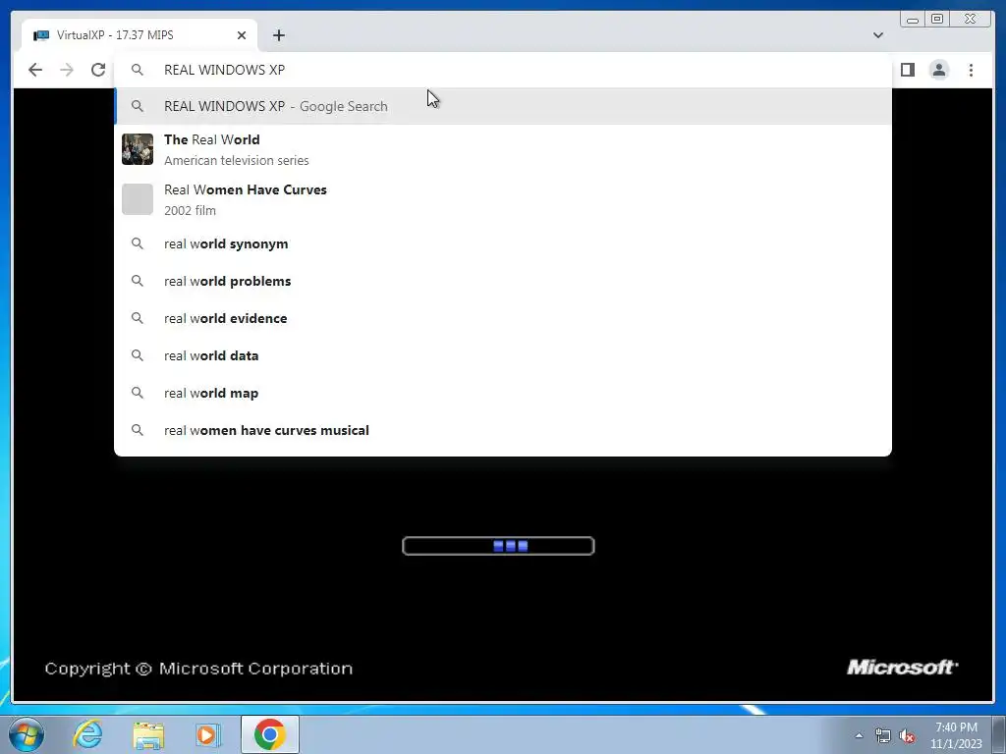Click the Show desktop strip on the taskbar
Screen dimensions: 1006x754
click(x=999, y=734)
